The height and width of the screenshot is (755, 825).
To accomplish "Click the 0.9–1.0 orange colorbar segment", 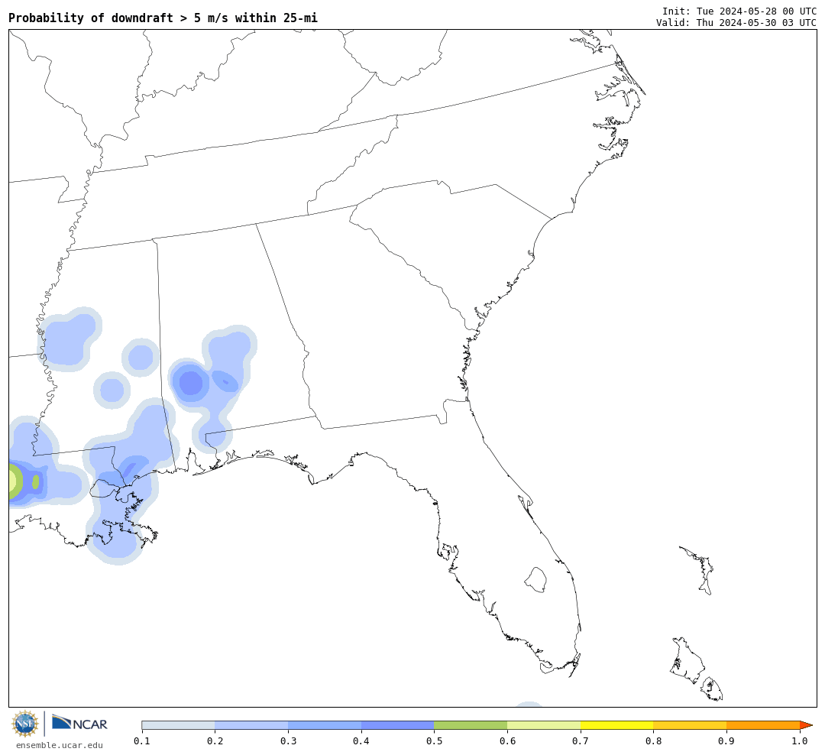I will (763, 725).
